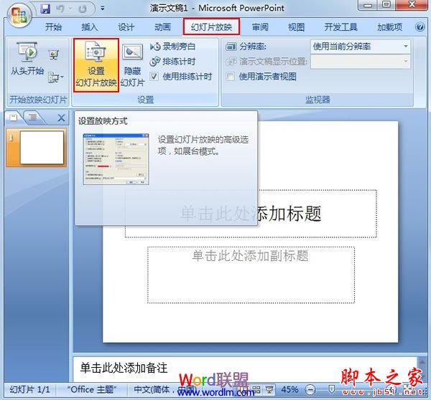Switch to slide sorter view icon
This screenshot has height=400, width=431.
pyautogui.click(x=256, y=389)
